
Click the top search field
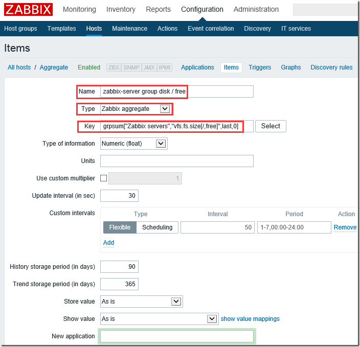click(325, 10)
